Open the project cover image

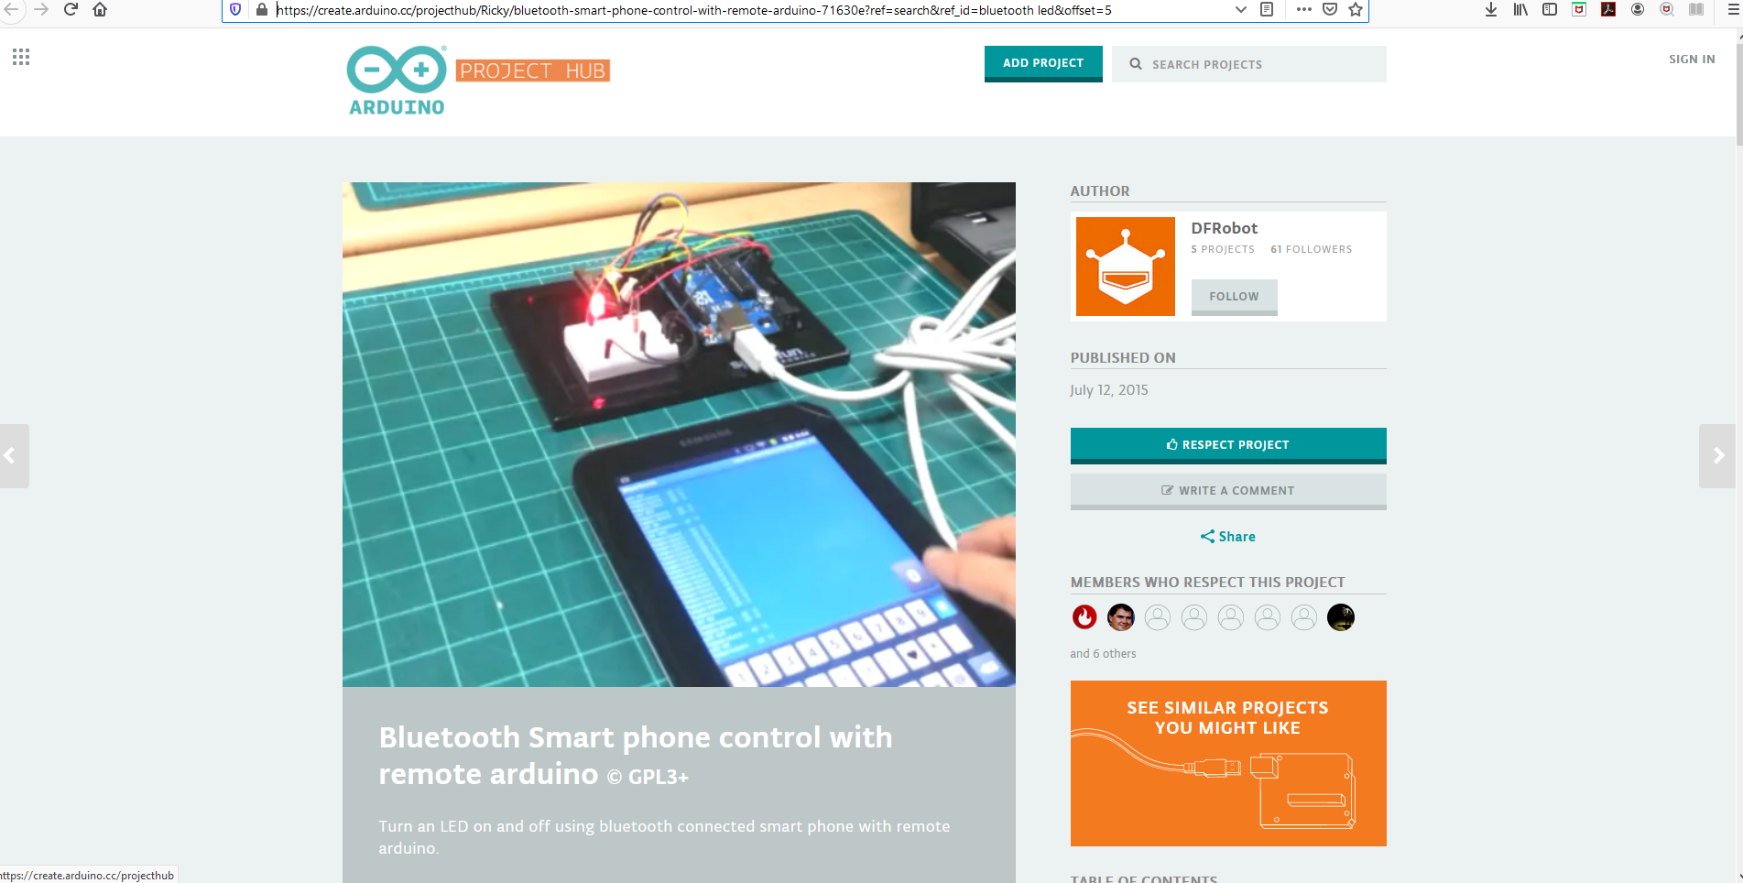679,434
